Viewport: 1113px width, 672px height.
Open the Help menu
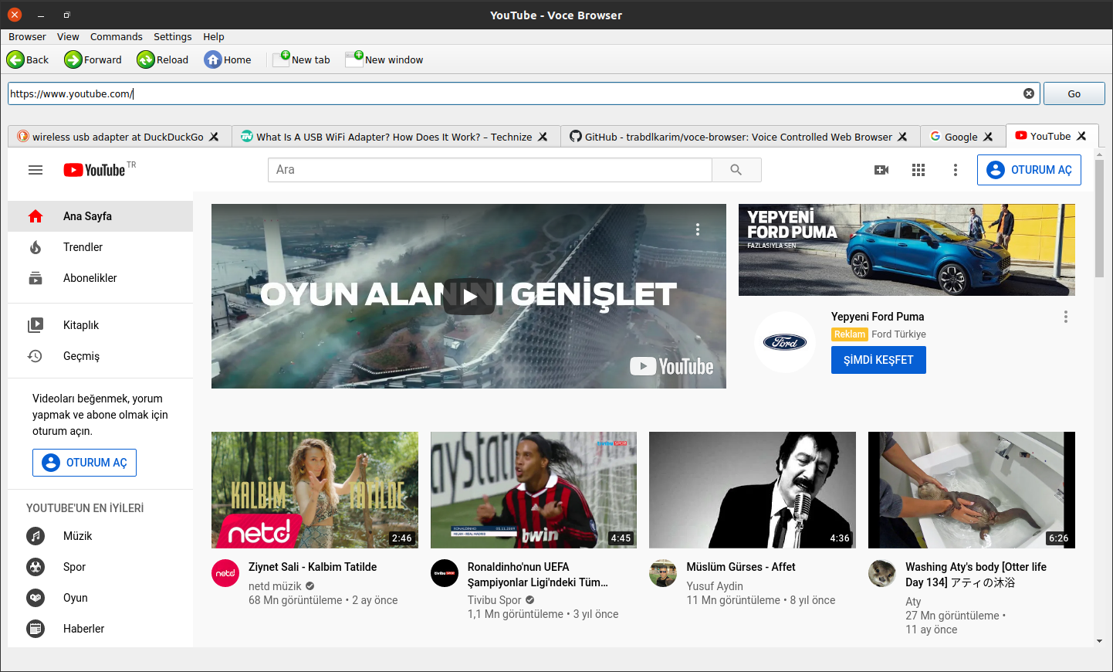(x=214, y=36)
